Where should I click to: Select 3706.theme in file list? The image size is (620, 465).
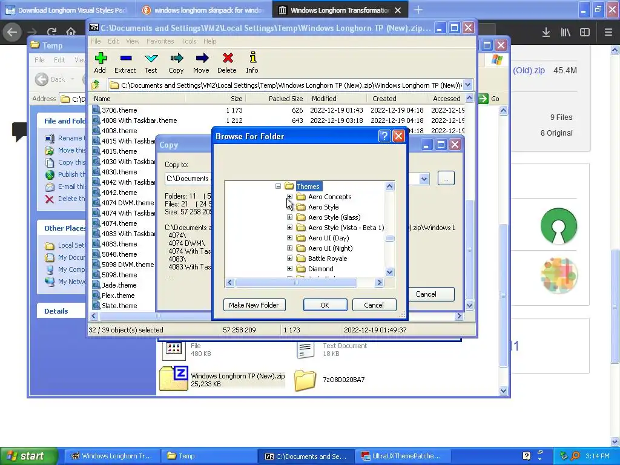pyautogui.click(x=119, y=110)
